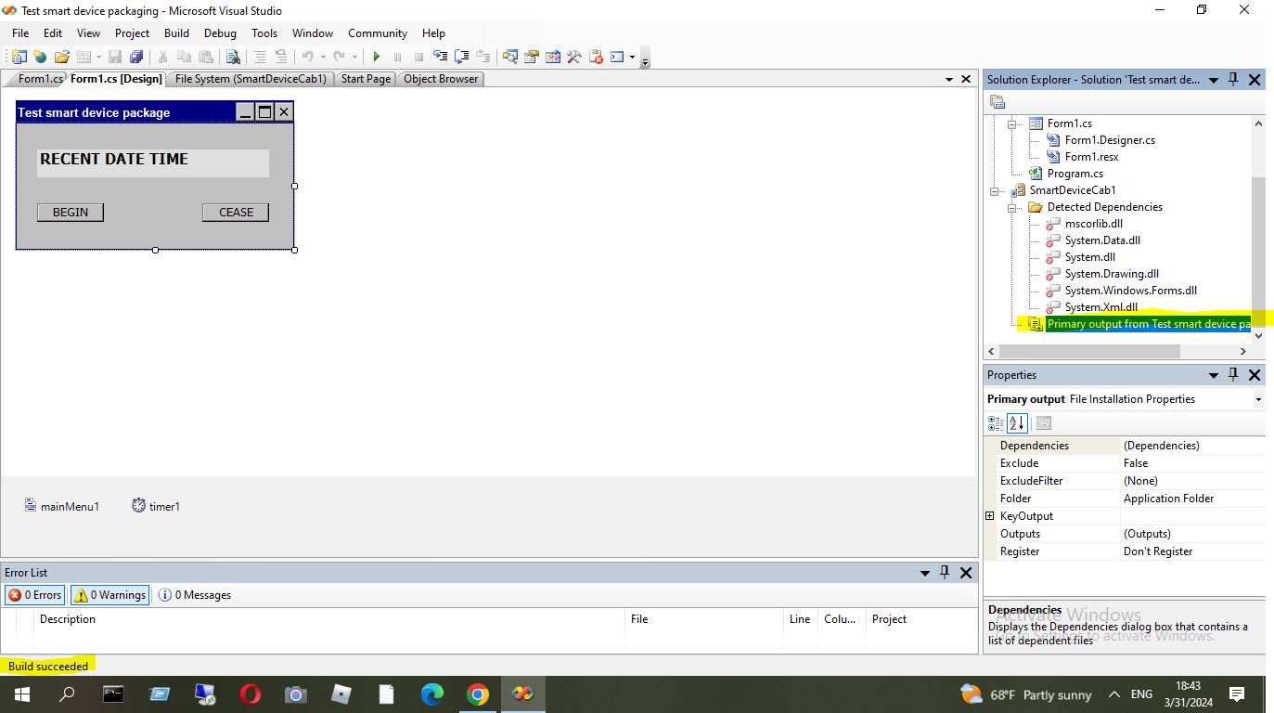
Task: Open the Primary output object dropdown
Action: click(1257, 399)
